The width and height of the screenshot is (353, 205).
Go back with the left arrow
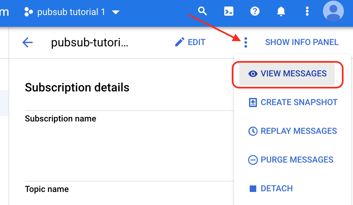point(28,42)
